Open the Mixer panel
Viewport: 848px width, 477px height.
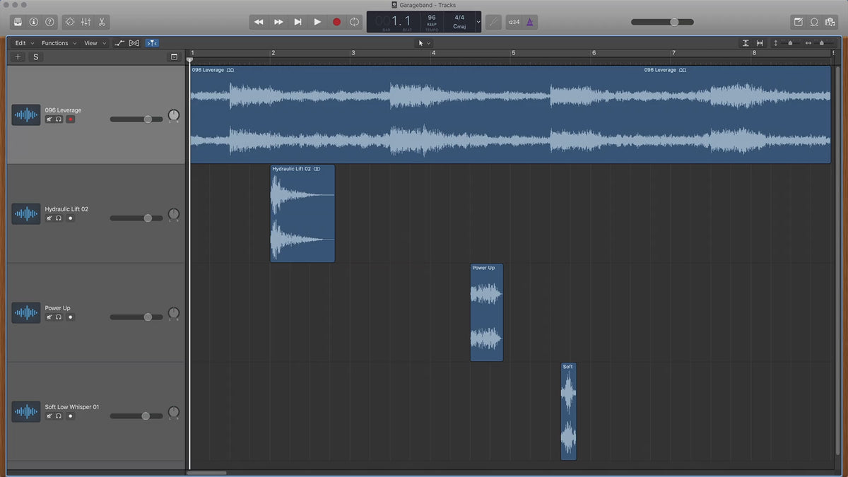pyautogui.click(x=86, y=22)
